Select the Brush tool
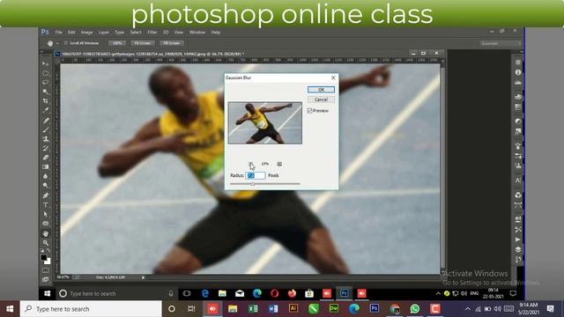Image resolution: width=564 pixels, height=317 pixels. point(45,129)
